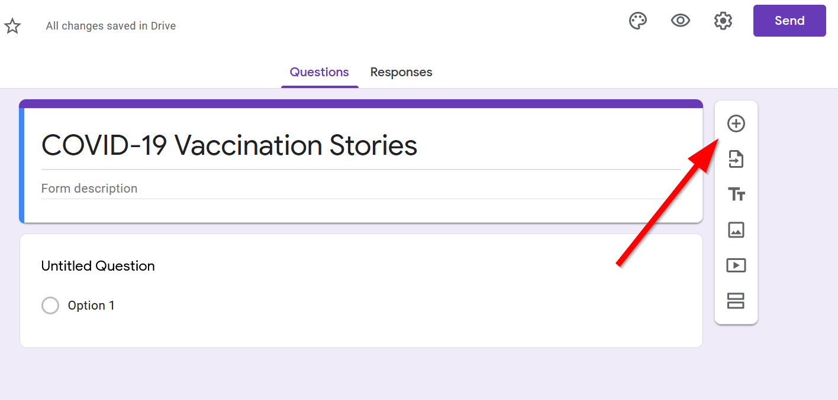Open the Customize theme palette
Image resolution: width=838 pixels, height=400 pixels.
(x=637, y=21)
